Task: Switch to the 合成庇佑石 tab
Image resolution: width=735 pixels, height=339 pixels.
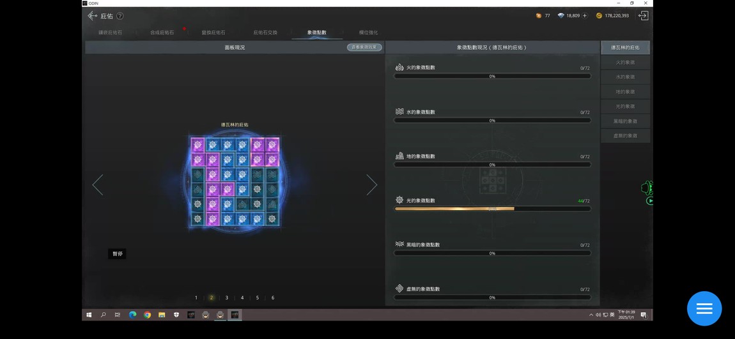Action: 162,33
